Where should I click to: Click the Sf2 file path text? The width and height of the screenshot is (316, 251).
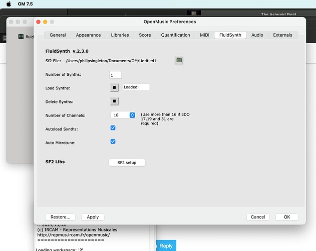click(111, 61)
